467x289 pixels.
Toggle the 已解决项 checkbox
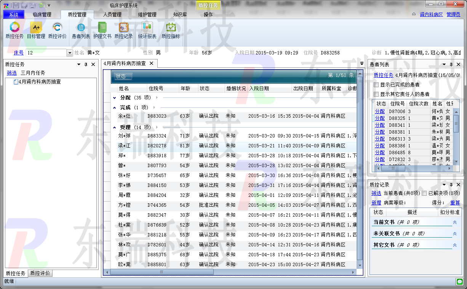click(424, 193)
